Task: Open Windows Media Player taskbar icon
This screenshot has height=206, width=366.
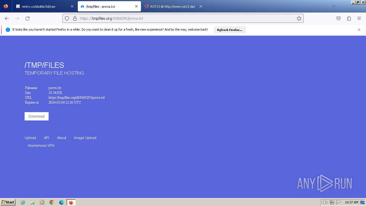Action: click(42, 202)
